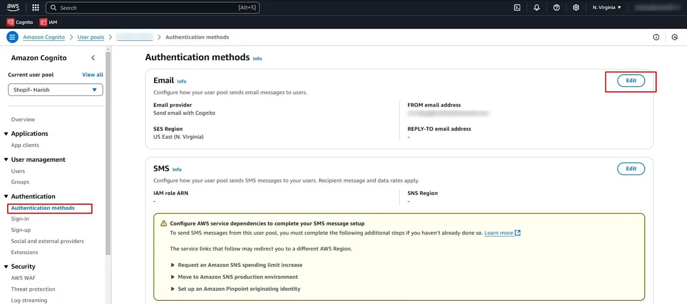
Task: Click the 'SNS Region' label
Action: point(423,193)
